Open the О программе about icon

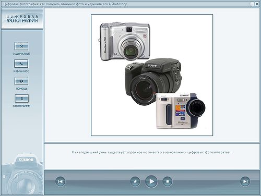pos(21,99)
